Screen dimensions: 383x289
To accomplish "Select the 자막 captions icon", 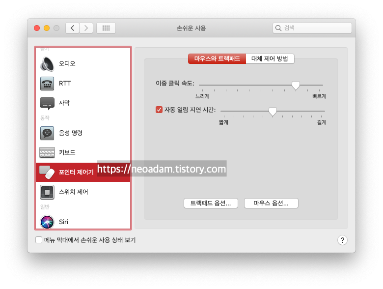I will 47,103.
